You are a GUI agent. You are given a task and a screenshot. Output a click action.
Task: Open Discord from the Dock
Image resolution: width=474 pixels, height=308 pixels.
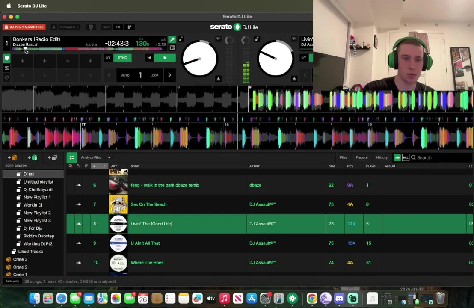click(x=339, y=298)
